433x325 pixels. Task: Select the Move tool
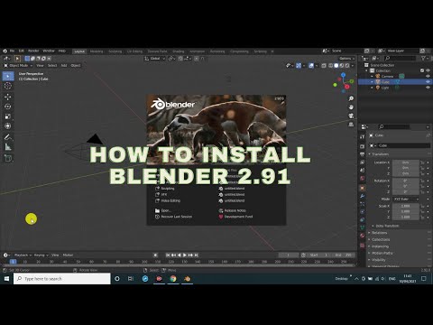point(8,97)
